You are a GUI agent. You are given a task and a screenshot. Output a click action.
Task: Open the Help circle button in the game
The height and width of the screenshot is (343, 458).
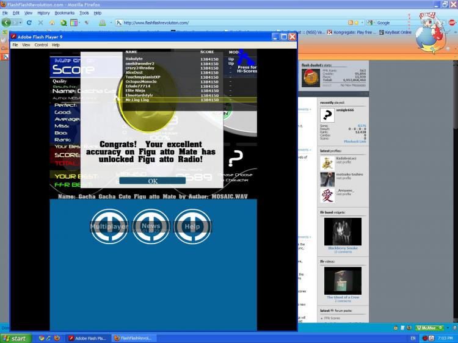point(192,226)
